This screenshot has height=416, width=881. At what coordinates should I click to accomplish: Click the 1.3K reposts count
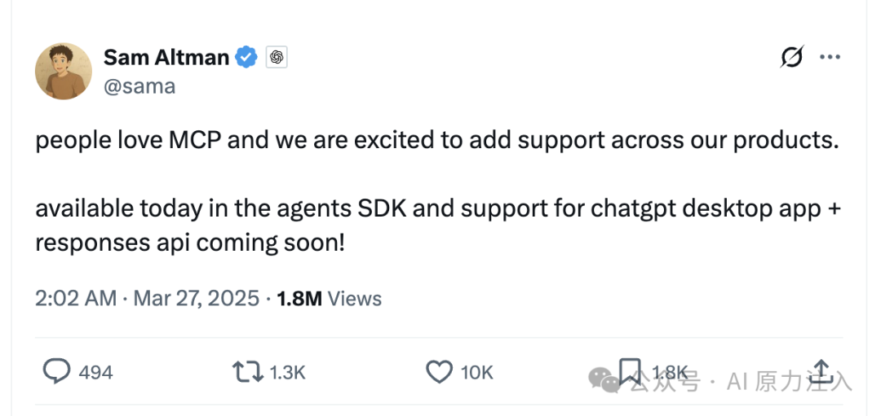pos(287,372)
